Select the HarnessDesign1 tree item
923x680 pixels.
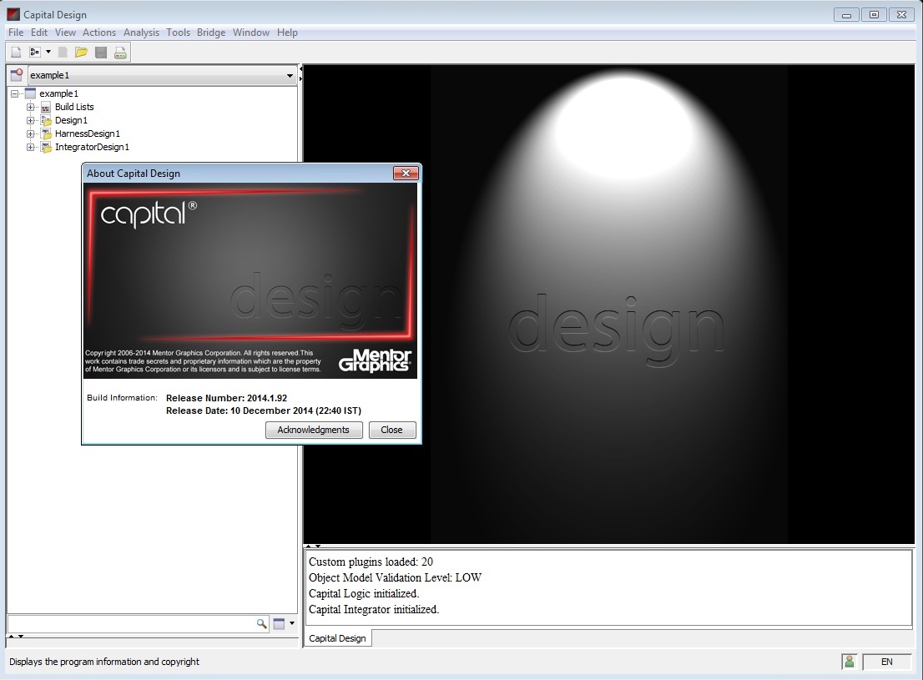tap(87, 133)
